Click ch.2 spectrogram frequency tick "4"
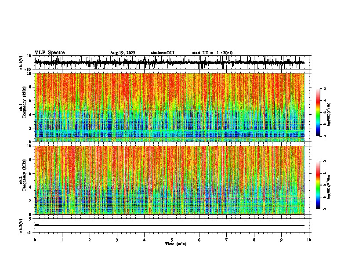 click(x=30, y=187)
